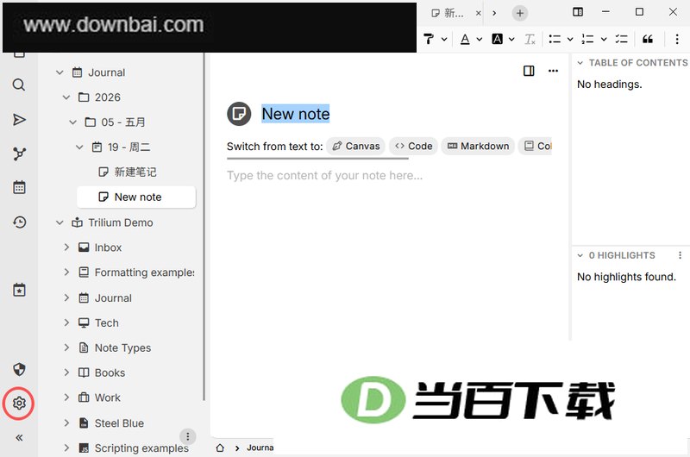Viewport: 690px width, 457px height.
Task: Collapse the 2026 folder node
Action: click(x=66, y=97)
